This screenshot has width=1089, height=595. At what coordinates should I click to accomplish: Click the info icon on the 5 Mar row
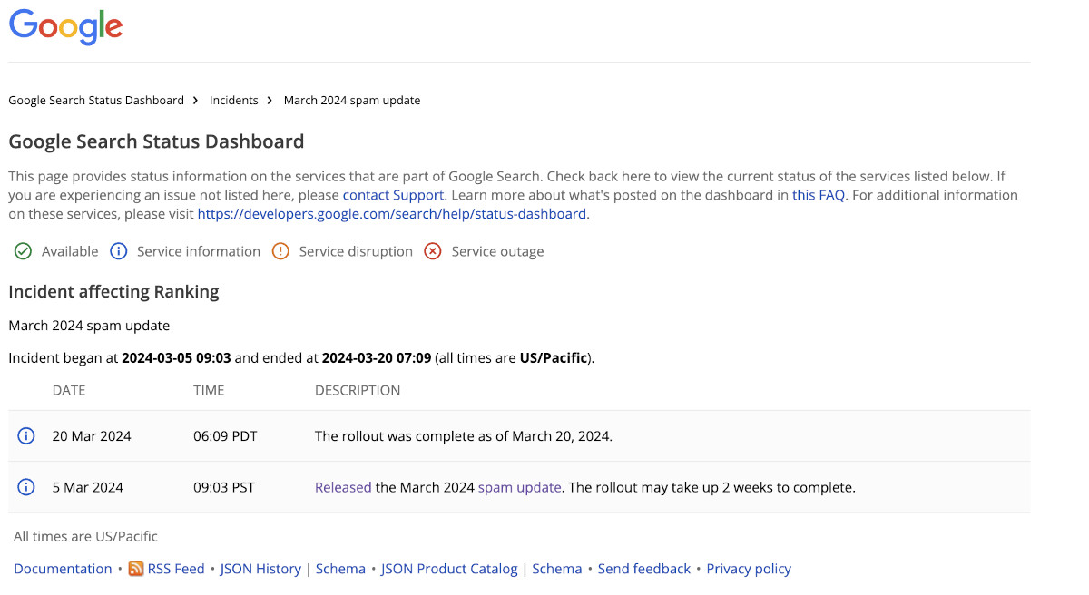click(25, 487)
